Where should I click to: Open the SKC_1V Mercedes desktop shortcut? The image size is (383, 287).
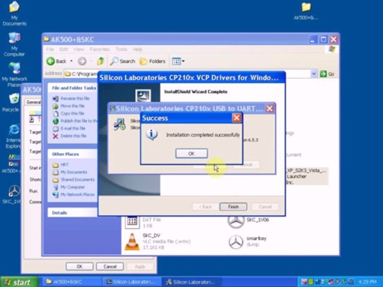(12, 194)
